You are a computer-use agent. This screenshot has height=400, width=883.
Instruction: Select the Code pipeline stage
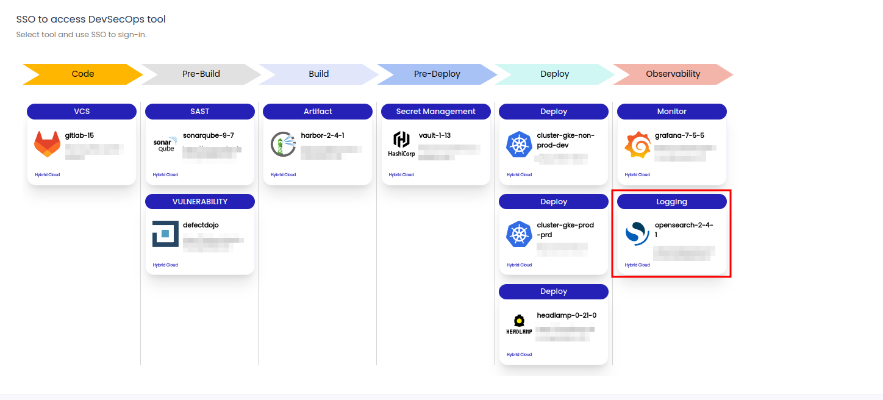(83, 74)
